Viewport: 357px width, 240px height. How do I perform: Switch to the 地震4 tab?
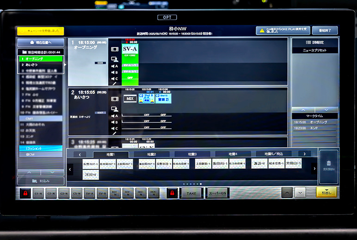tap(232, 154)
